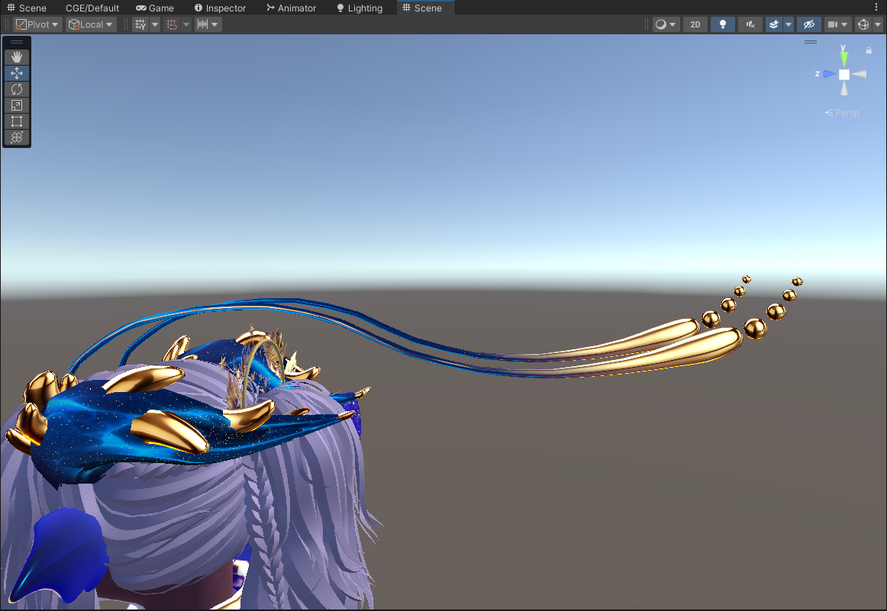Click the green Y axis cone
The width and height of the screenshot is (887, 611).
point(844,59)
